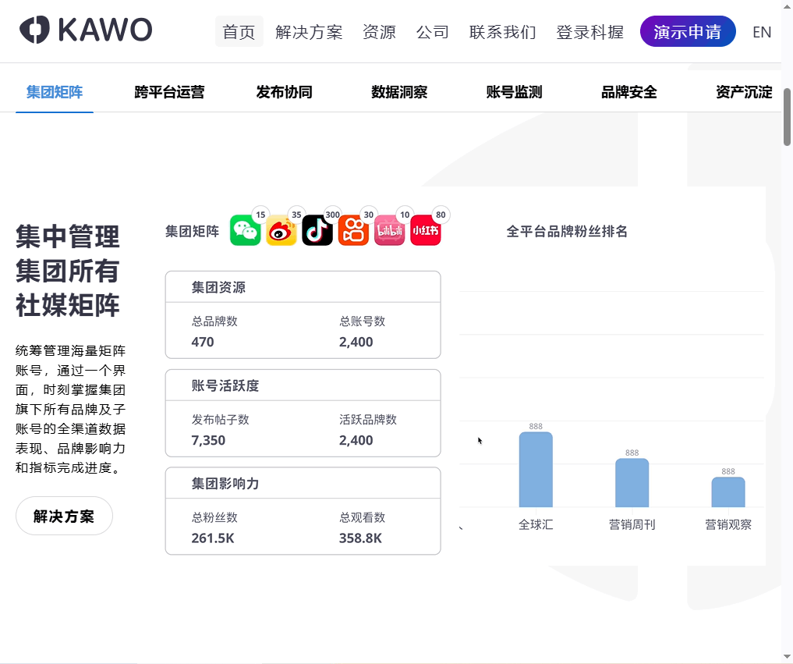
Task: Select the Kuaishou platform icon
Action: pyautogui.click(x=353, y=230)
